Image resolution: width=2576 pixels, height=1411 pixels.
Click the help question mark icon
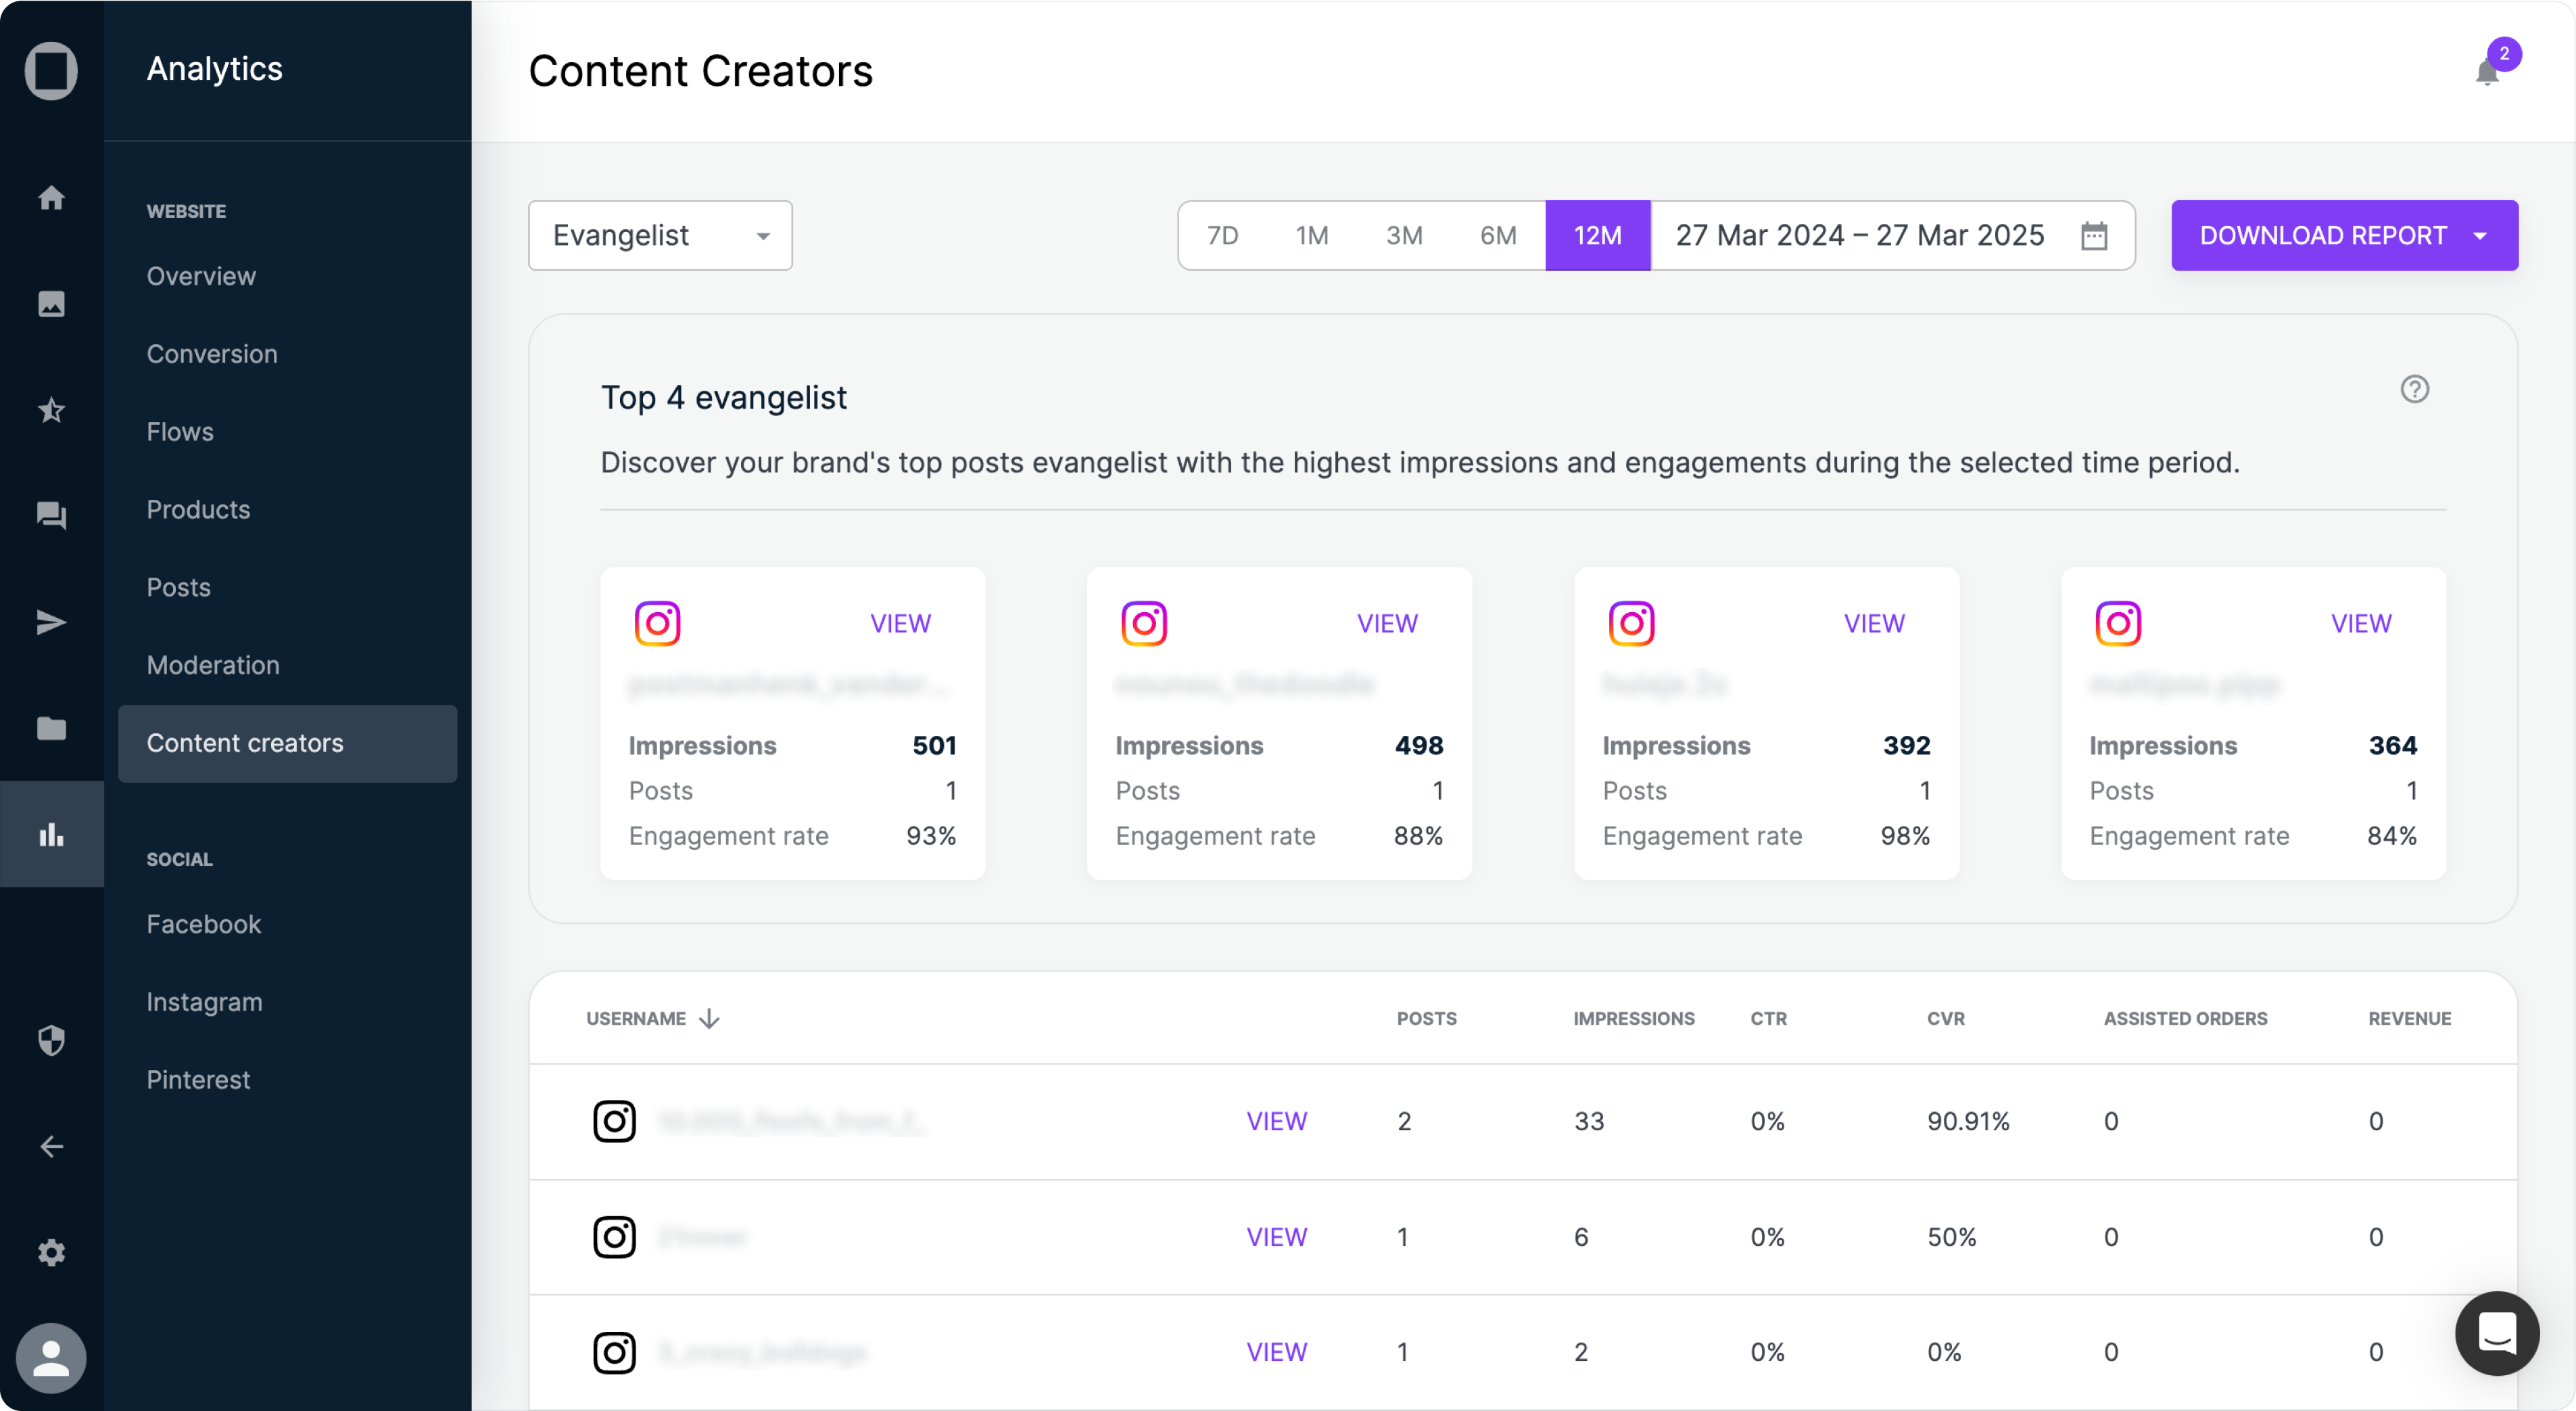2414,389
